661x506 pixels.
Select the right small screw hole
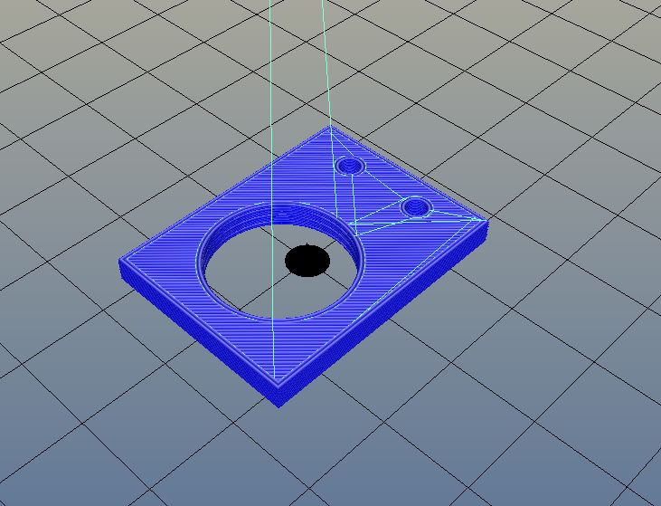pyautogui.click(x=416, y=207)
